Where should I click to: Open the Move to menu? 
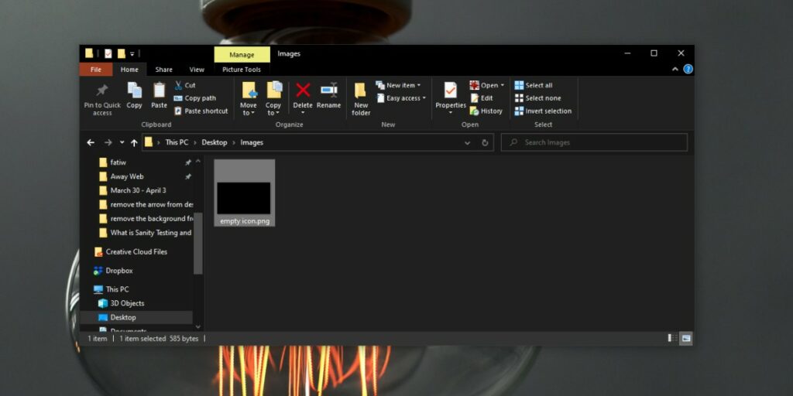point(249,99)
